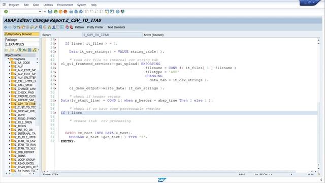Click the ENDTRY keyword on line 62
Image resolution: width=325 pixels, height=183 pixels.
67,141
